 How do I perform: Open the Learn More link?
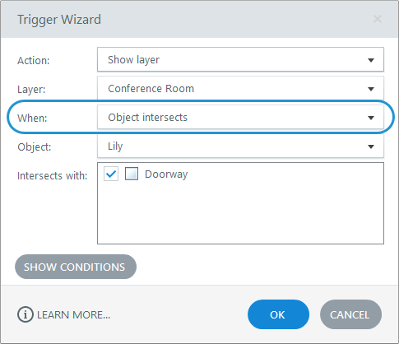point(73,315)
